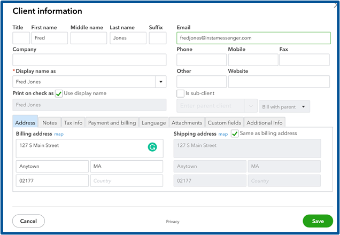340x235 pixels.
Task: Click the First name field with Fred
Action: pos(49,38)
